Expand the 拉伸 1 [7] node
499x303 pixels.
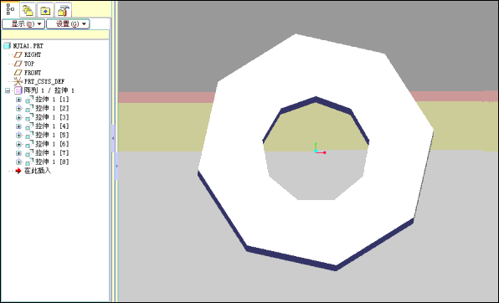point(18,153)
